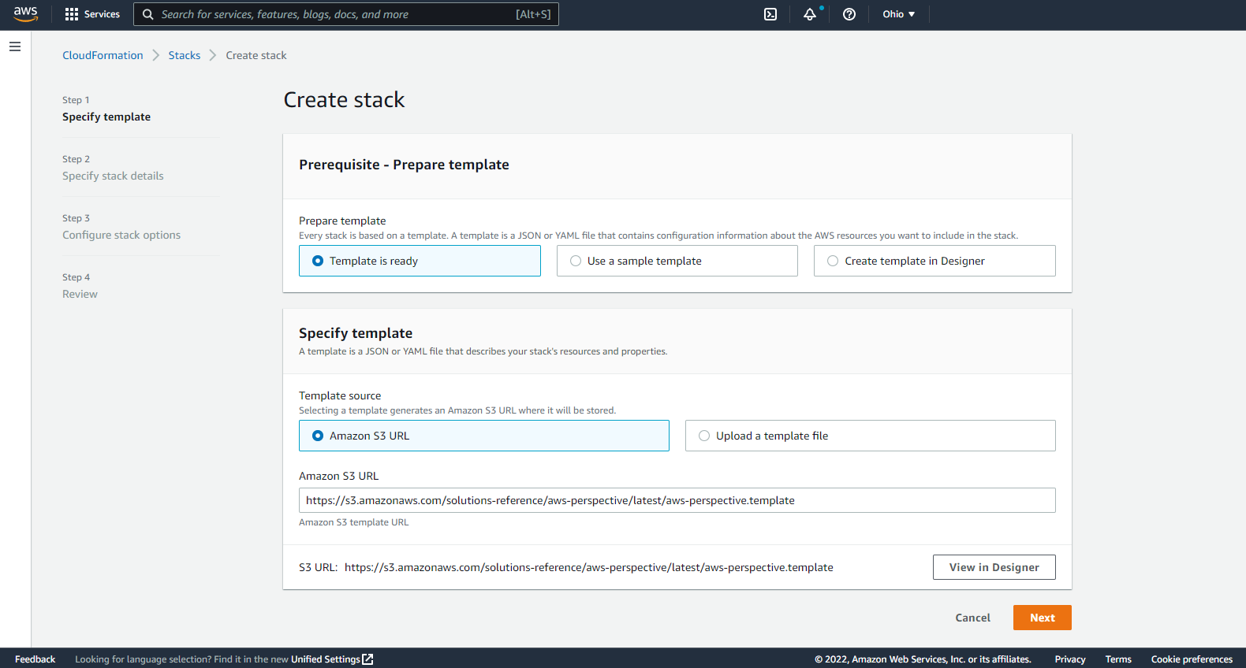Image resolution: width=1246 pixels, height=668 pixels.
Task: Click the Feedback link in footer
Action: point(35,659)
